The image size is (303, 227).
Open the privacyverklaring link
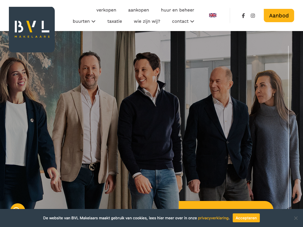[x=213, y=218]
